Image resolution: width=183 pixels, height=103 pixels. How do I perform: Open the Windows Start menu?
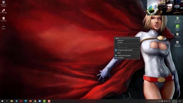click(2, 101)
